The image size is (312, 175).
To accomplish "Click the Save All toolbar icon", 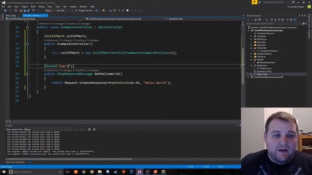I will [28, 11].
